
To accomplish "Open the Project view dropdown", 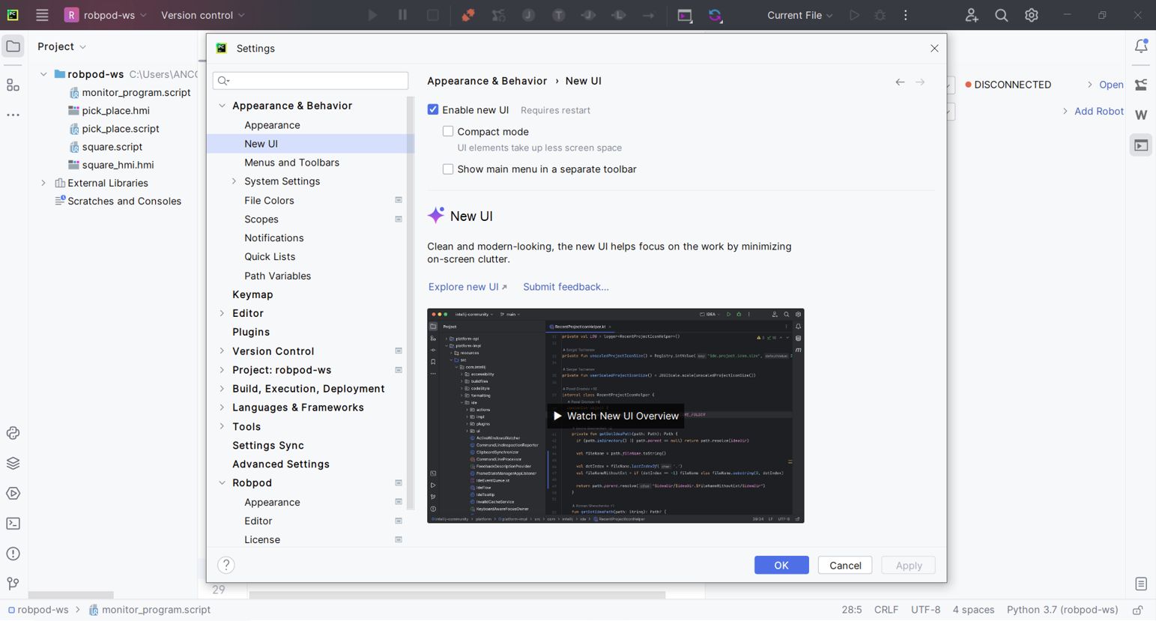I will pos(62,46).
